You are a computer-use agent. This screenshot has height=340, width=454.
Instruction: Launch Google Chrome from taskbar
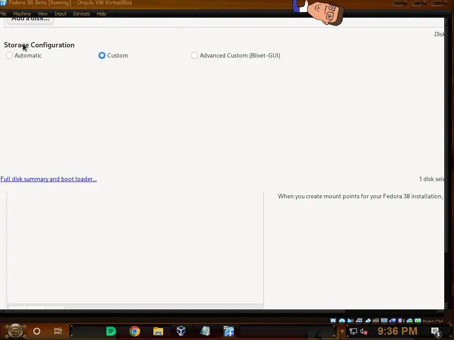[135, 331]
